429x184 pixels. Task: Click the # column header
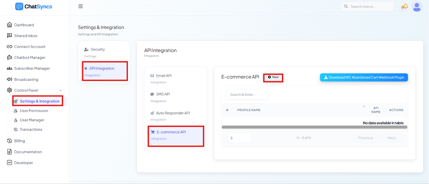tap(227, 110)
